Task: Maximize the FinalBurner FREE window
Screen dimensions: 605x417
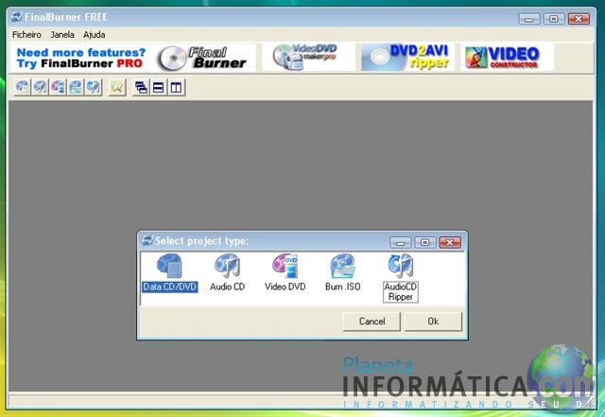Action: coord(554,19)
